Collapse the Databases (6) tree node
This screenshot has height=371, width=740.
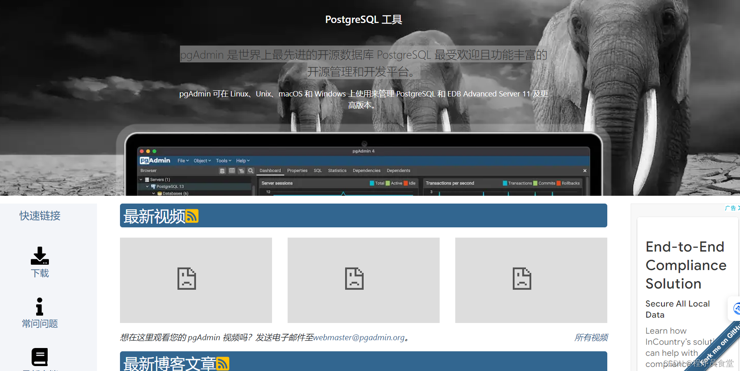point(153,193)
